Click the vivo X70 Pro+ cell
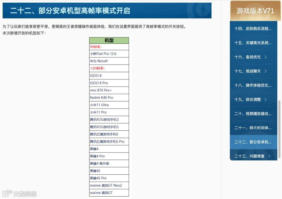Viewport: 282px width, 199px height. (109, 90)
